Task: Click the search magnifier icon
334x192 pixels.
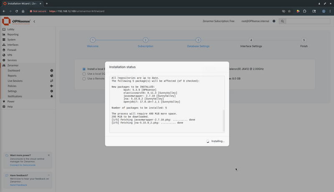Action: (x=282, y=21)
